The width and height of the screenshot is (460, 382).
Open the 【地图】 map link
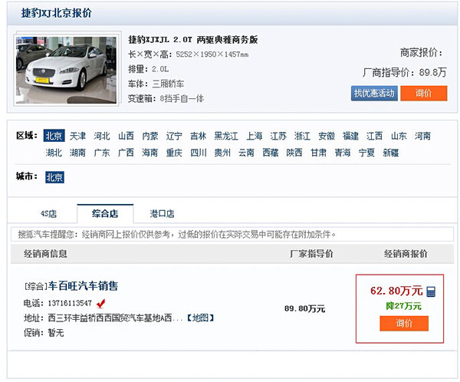tap(201, 318)
